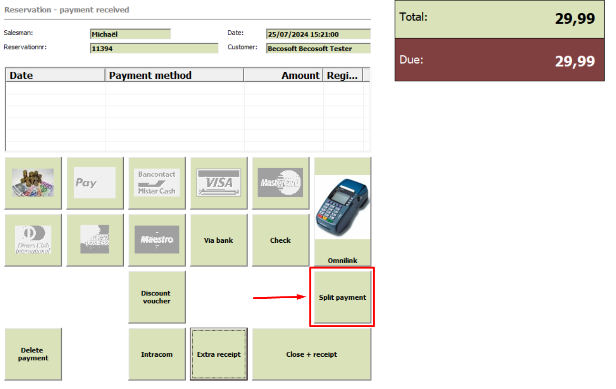Click the Date field 25/07/2024
Viewport: 616px width, 389px height.
tap(318, 34)
